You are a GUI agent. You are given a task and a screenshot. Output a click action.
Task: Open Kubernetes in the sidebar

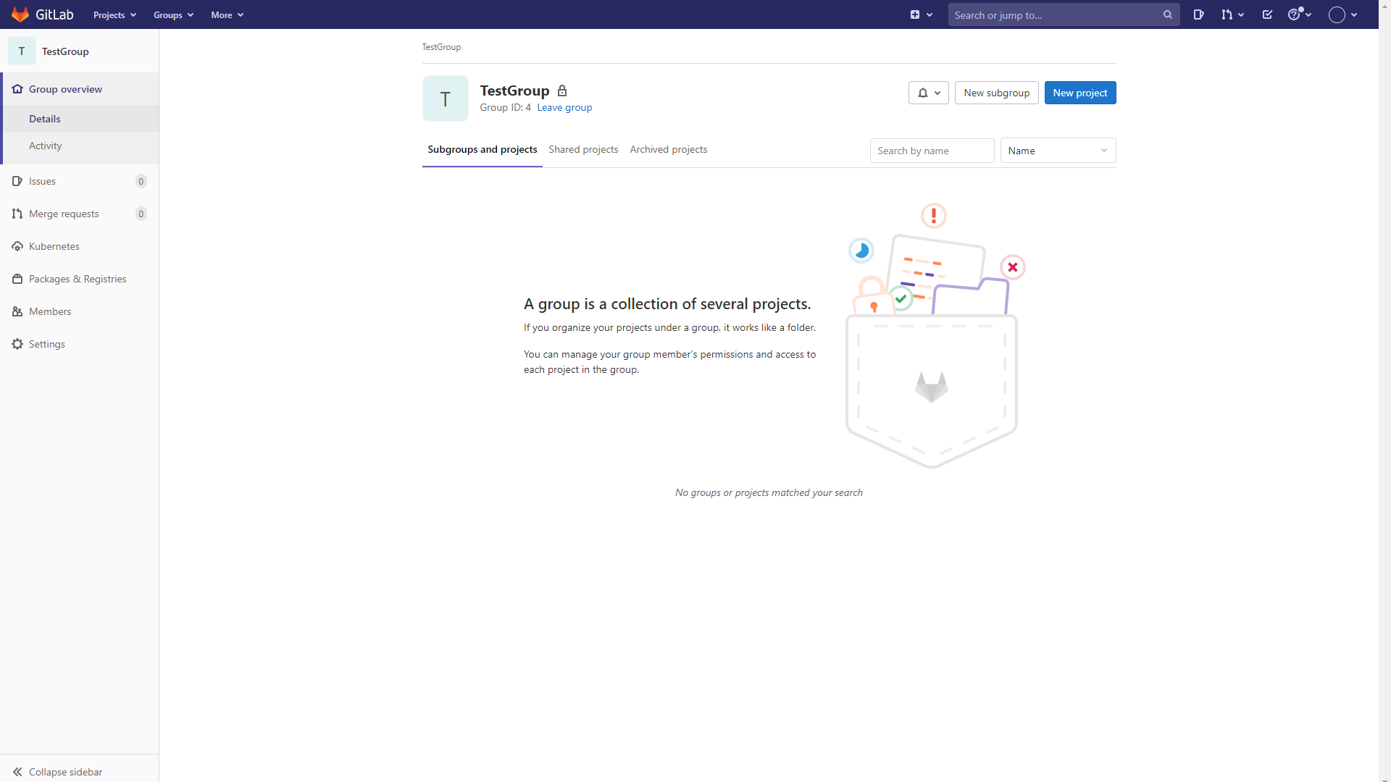tap(54, 246)
